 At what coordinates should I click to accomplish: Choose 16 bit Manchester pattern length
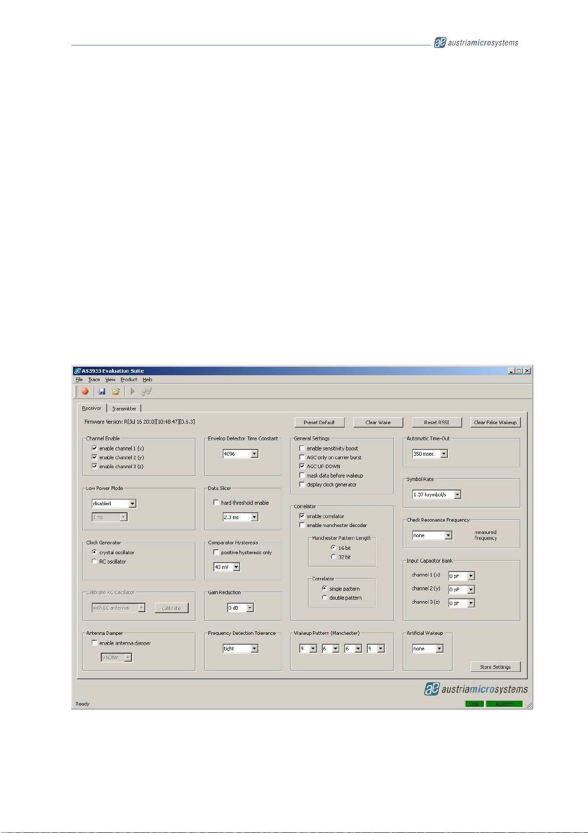tap(333, 548)
